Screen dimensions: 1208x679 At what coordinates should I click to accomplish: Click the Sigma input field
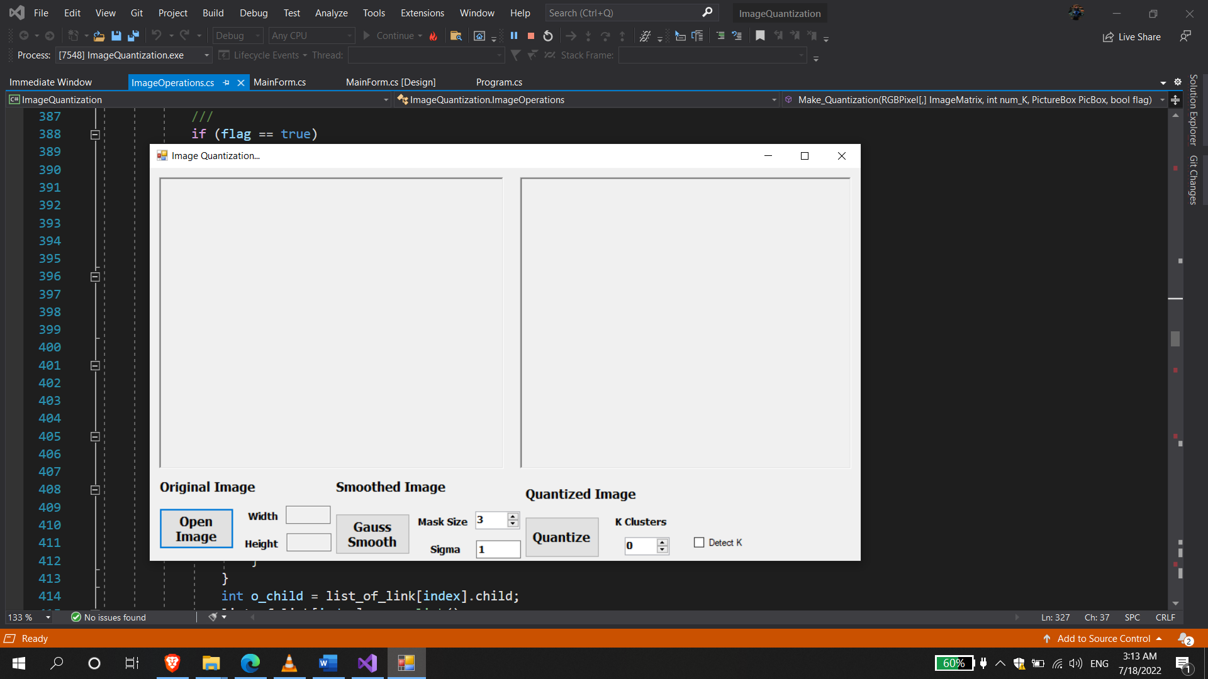click(x=498, y=549)
